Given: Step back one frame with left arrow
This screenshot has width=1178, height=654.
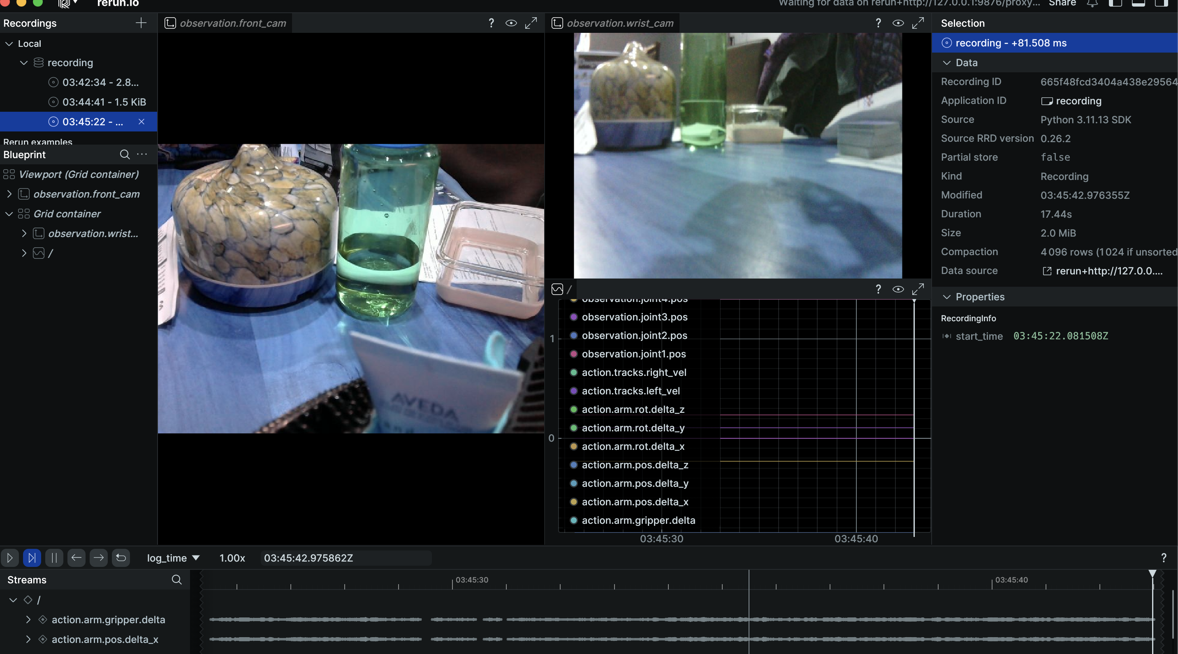Looking at the screenshot, I should coord(77,557).
